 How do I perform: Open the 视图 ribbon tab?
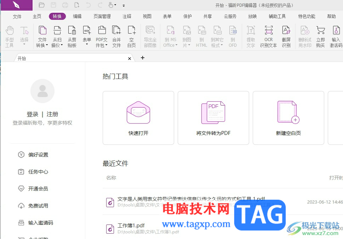point(147,16)
